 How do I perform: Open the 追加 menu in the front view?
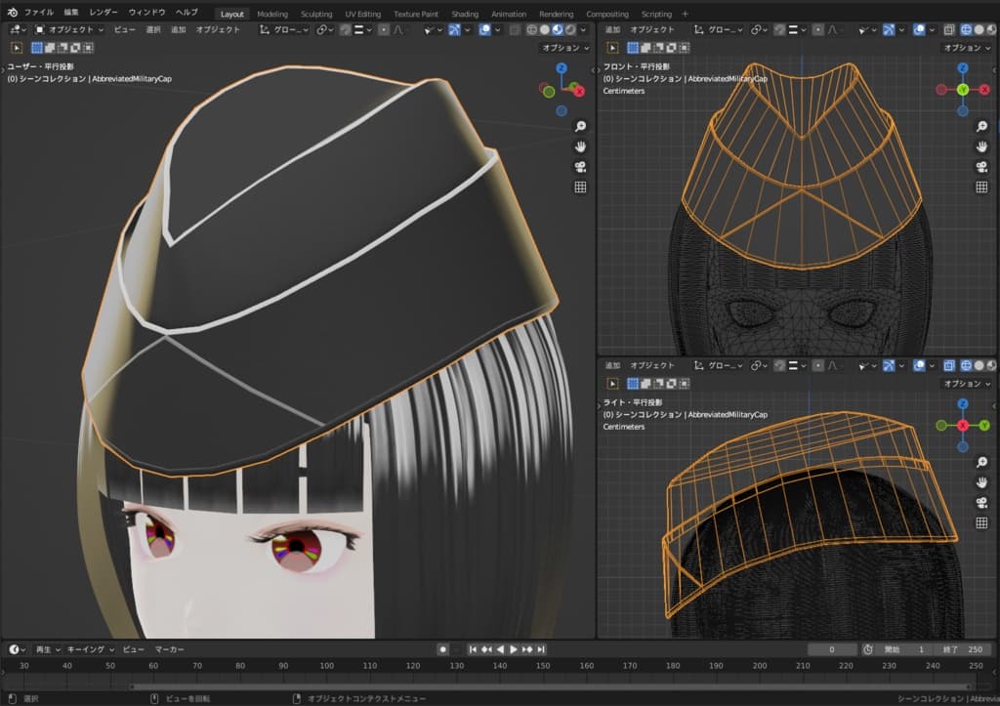coord(612,29)
